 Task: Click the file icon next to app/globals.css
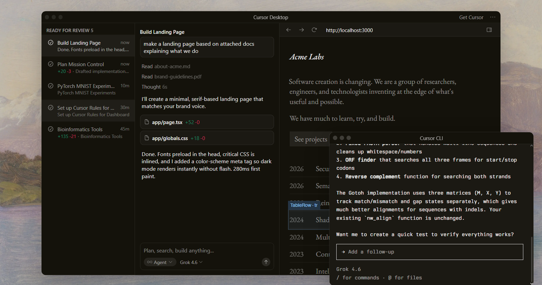pos(147,138)
